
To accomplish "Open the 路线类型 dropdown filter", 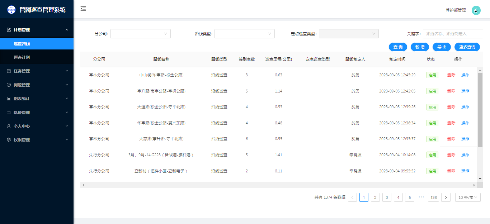I will point(244,34).
